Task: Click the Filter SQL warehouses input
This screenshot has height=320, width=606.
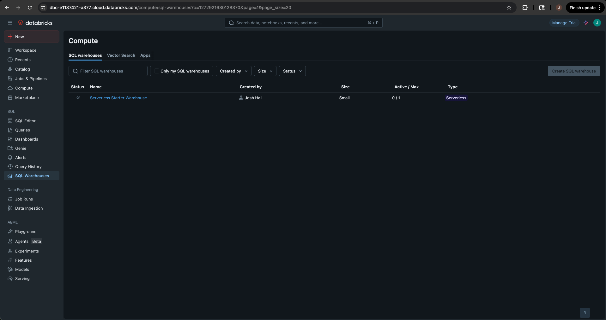Action: [108, 71]
